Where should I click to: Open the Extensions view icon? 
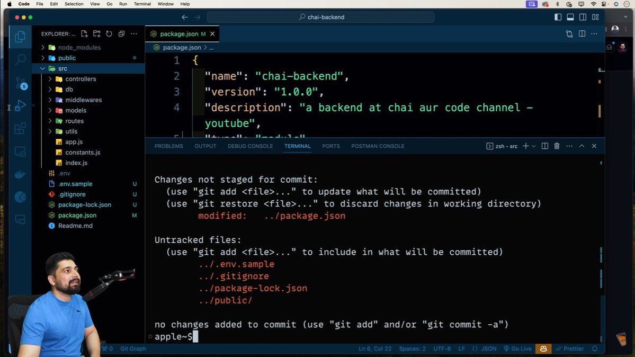pyautogui.click(x=20, y=128)
